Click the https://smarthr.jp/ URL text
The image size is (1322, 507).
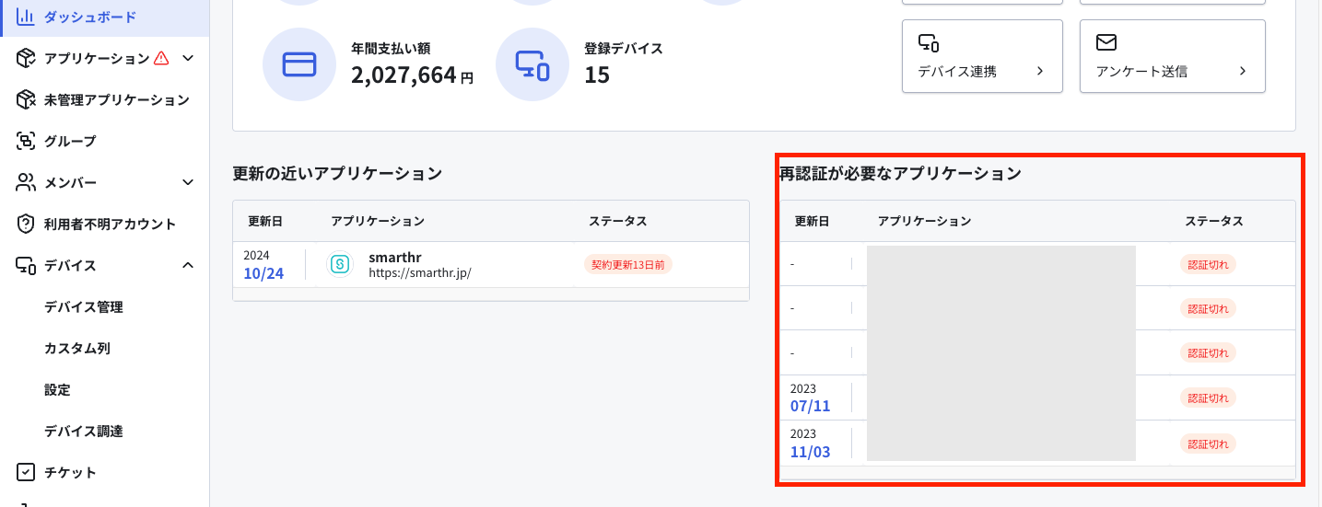coord(420,272)
